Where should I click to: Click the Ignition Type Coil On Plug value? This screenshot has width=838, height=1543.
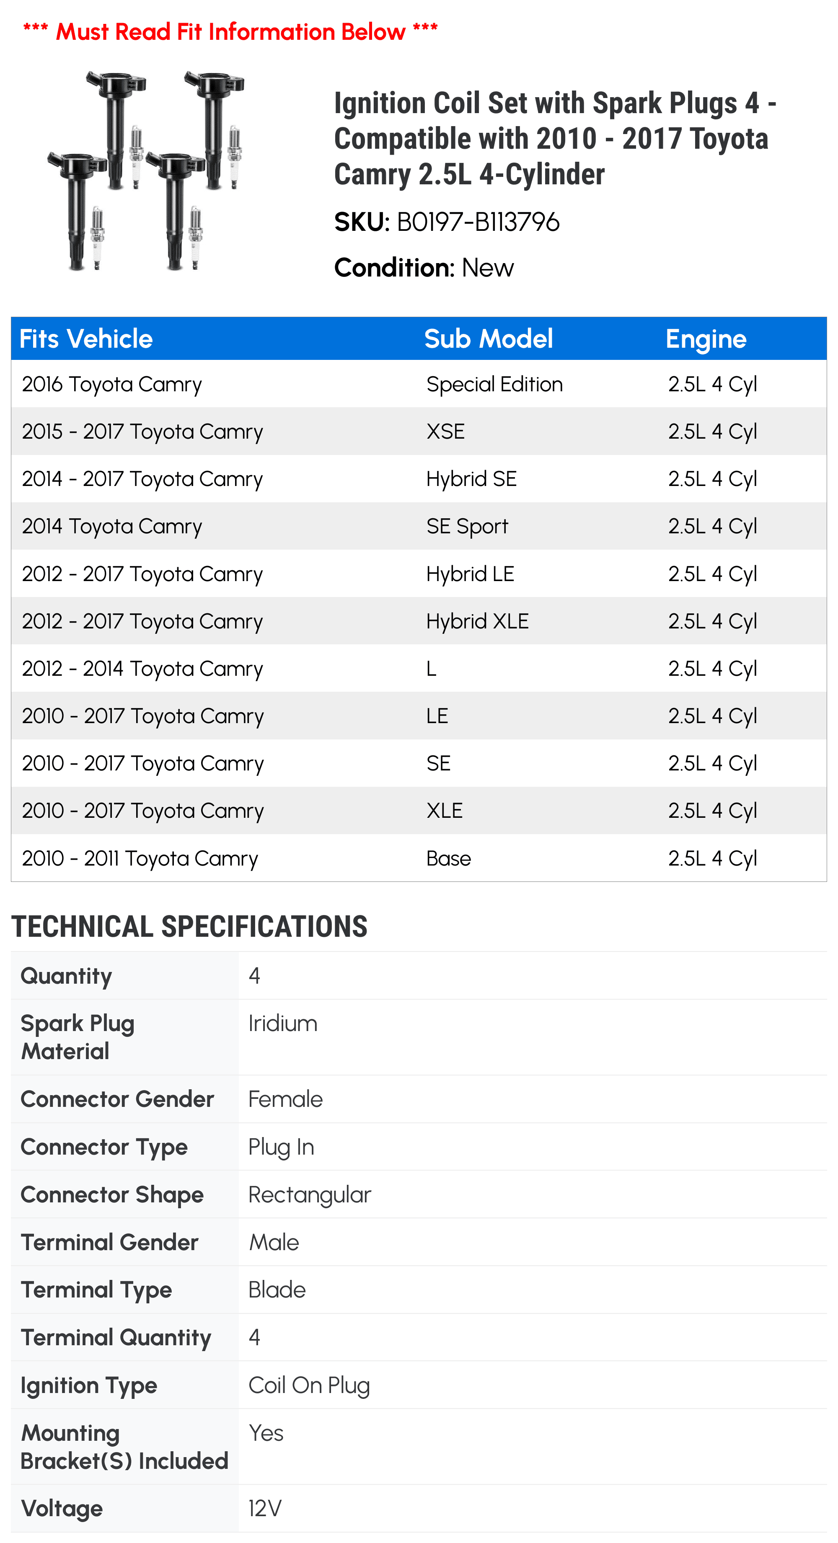tap(309, 1385)
